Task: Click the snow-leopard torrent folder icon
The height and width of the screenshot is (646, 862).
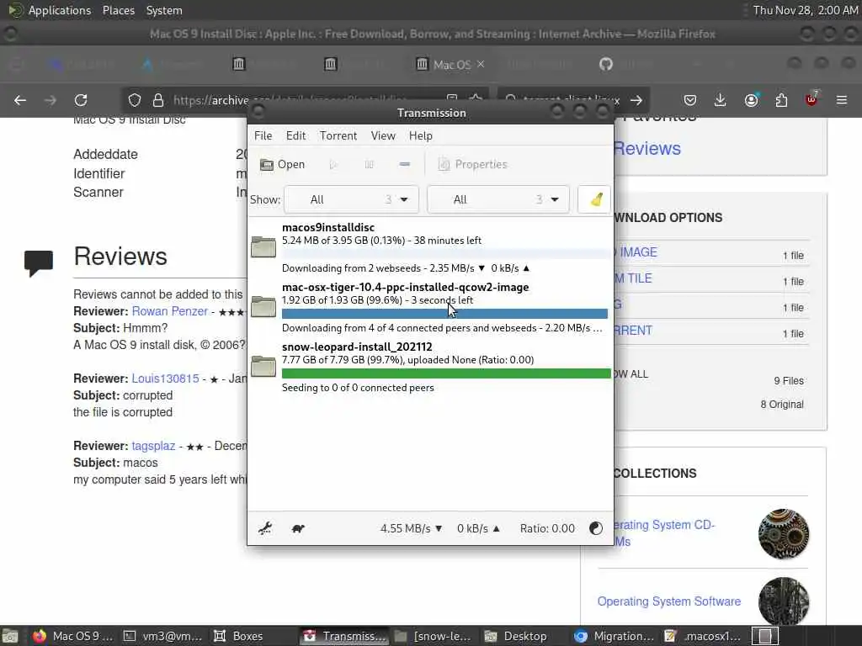Action: (x=263, y=367)
